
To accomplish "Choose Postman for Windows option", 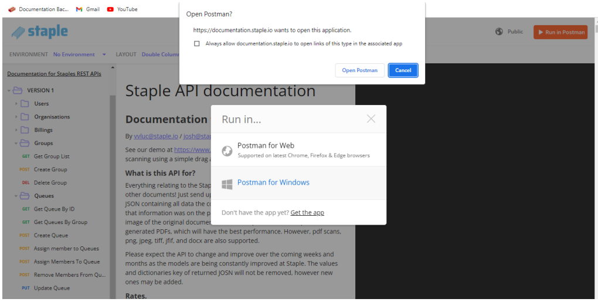I will point(298,182).
